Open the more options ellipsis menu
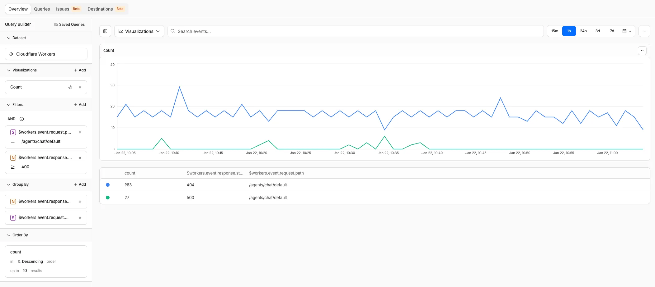Image resolution: width=655 pixels, height=287 pixels. click(644, 31)
